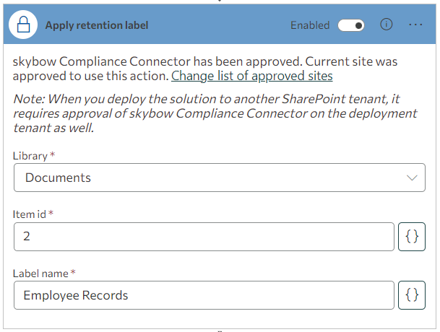Click the Enabled label text

310,25
